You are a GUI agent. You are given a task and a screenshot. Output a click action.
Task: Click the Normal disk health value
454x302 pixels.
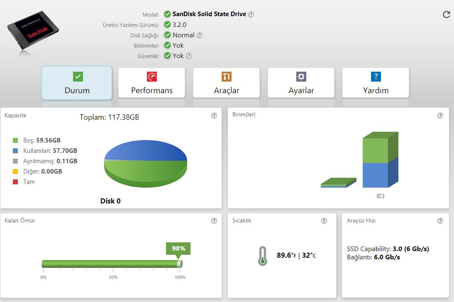(x=183, y=35)
